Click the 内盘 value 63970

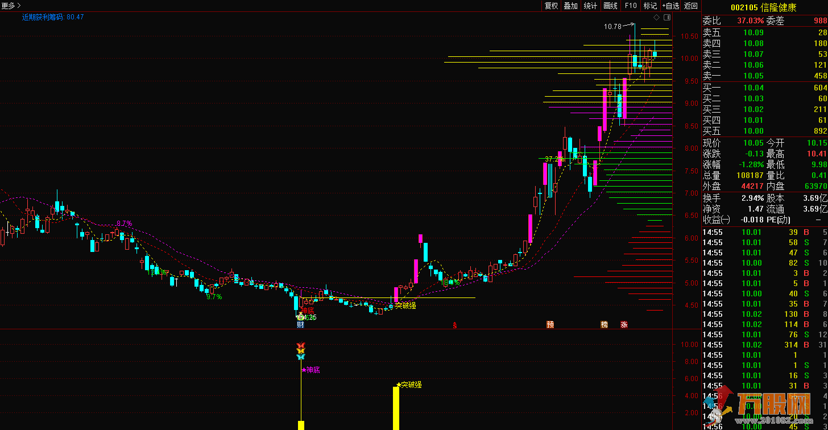[x=815, y=186]
